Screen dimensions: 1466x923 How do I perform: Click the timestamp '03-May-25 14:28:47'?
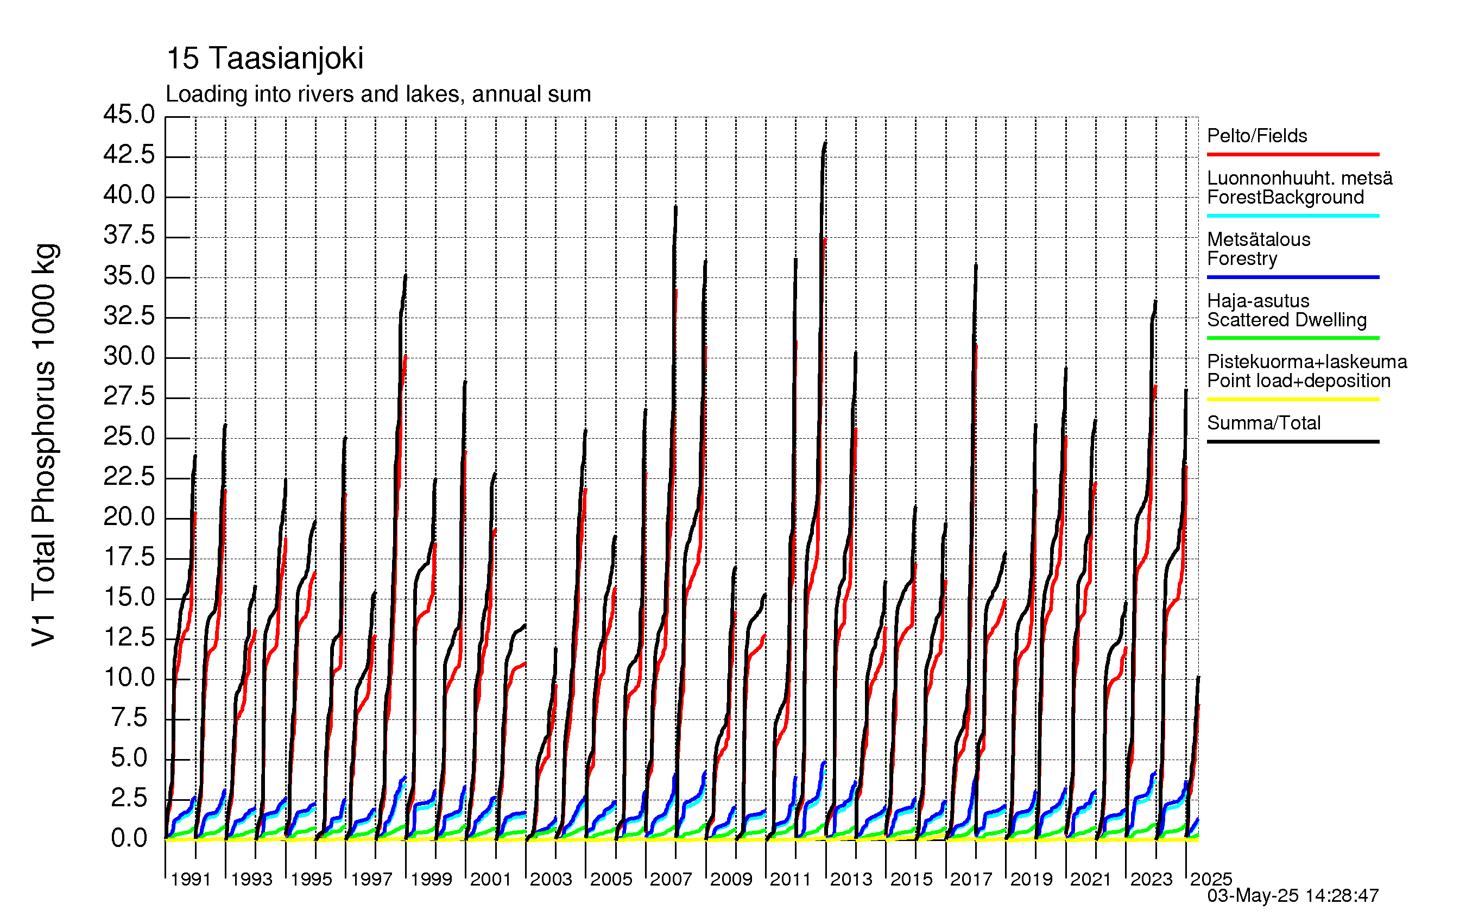coord(1293,896)
